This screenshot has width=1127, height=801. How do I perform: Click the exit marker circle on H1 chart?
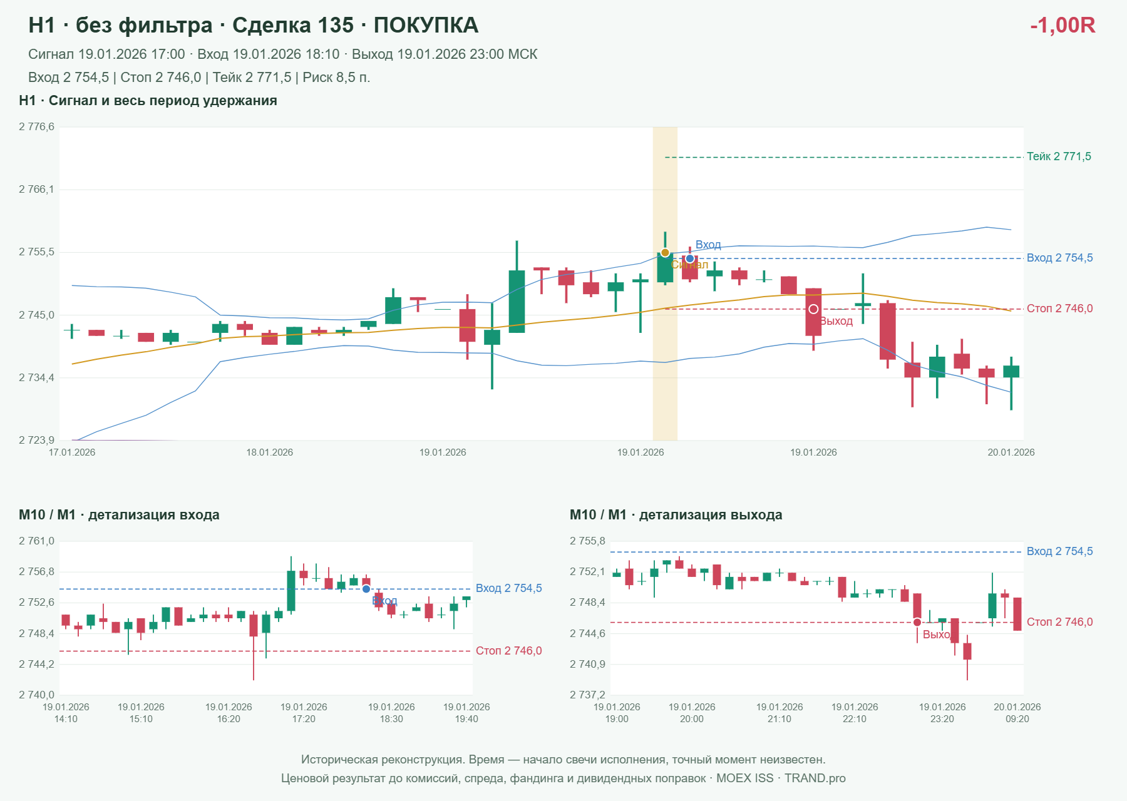point(813,309)
